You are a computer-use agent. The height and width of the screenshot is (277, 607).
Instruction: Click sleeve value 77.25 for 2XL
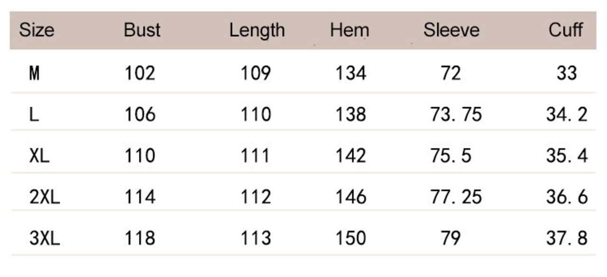(456, 197)
